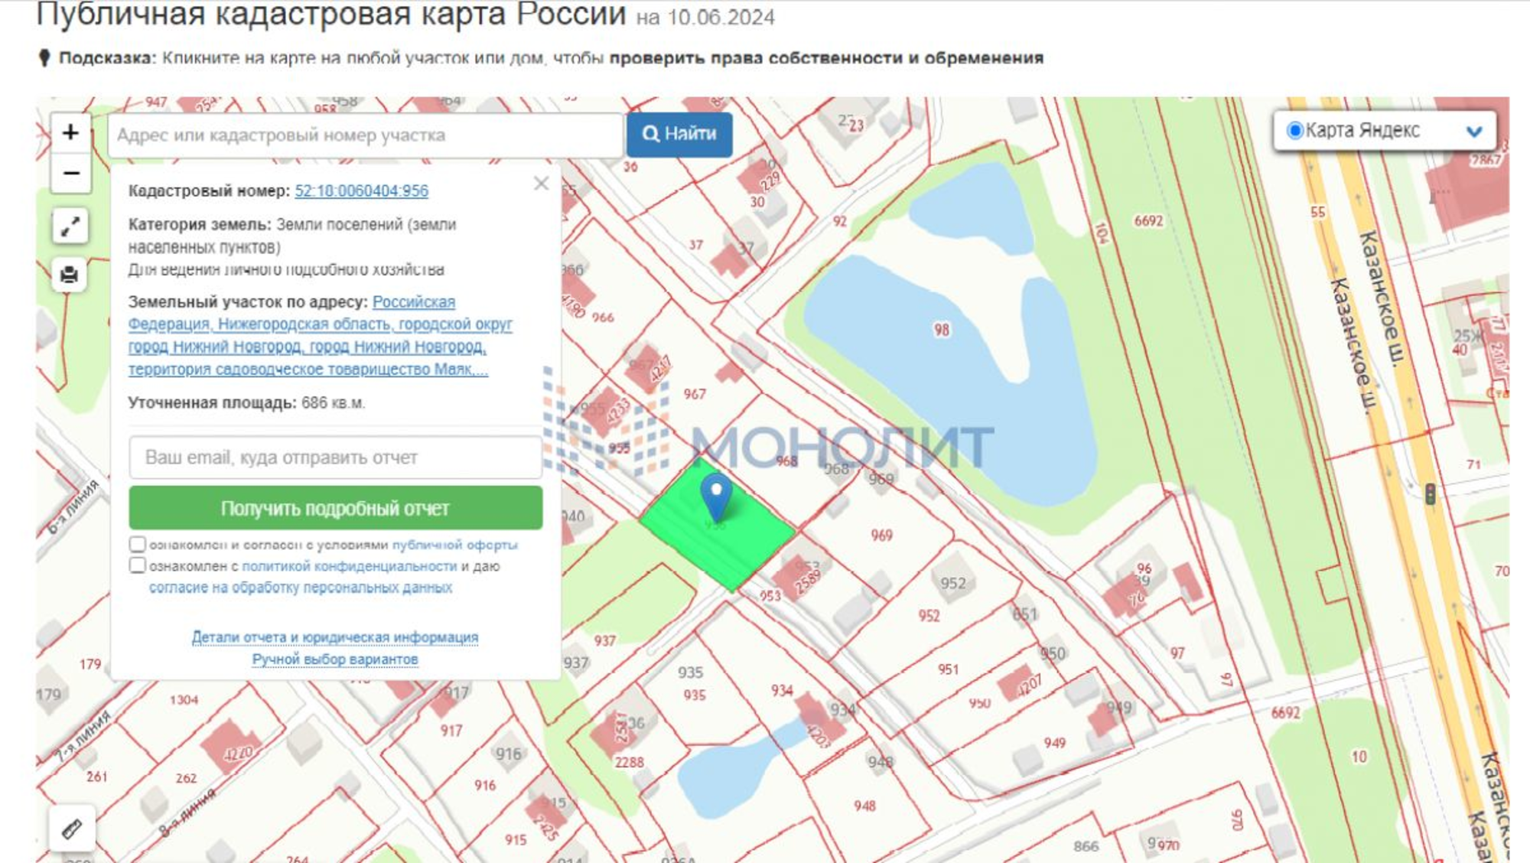The width and height of the screenshot is (1530, 863).
Task: Click the Уточненная площадь 686 кв.м. value
Action: (x=334, y=403)
